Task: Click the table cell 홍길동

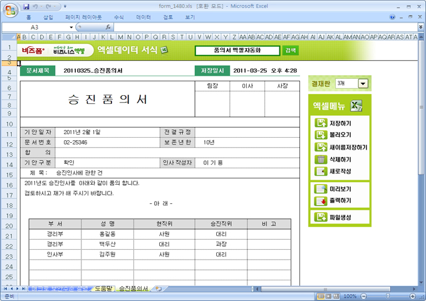Action: [x=107, y=234]
